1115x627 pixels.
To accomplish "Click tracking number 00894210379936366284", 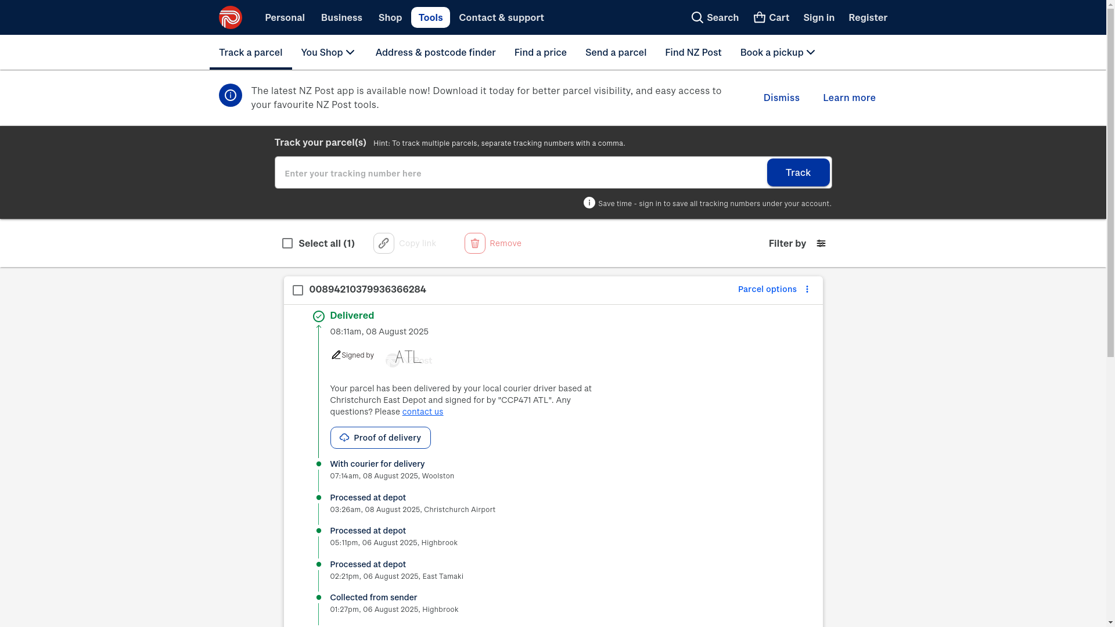I will click(x=368, y=289).
